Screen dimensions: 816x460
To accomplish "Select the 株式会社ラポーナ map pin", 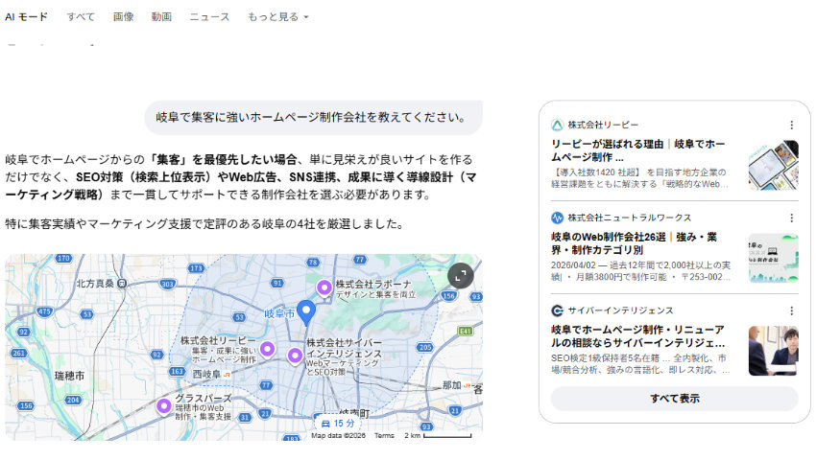I will coord(324,287).
